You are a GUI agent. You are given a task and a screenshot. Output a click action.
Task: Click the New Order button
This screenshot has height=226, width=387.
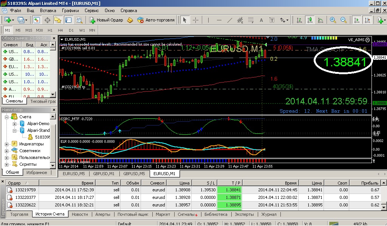tap(106, 20)
